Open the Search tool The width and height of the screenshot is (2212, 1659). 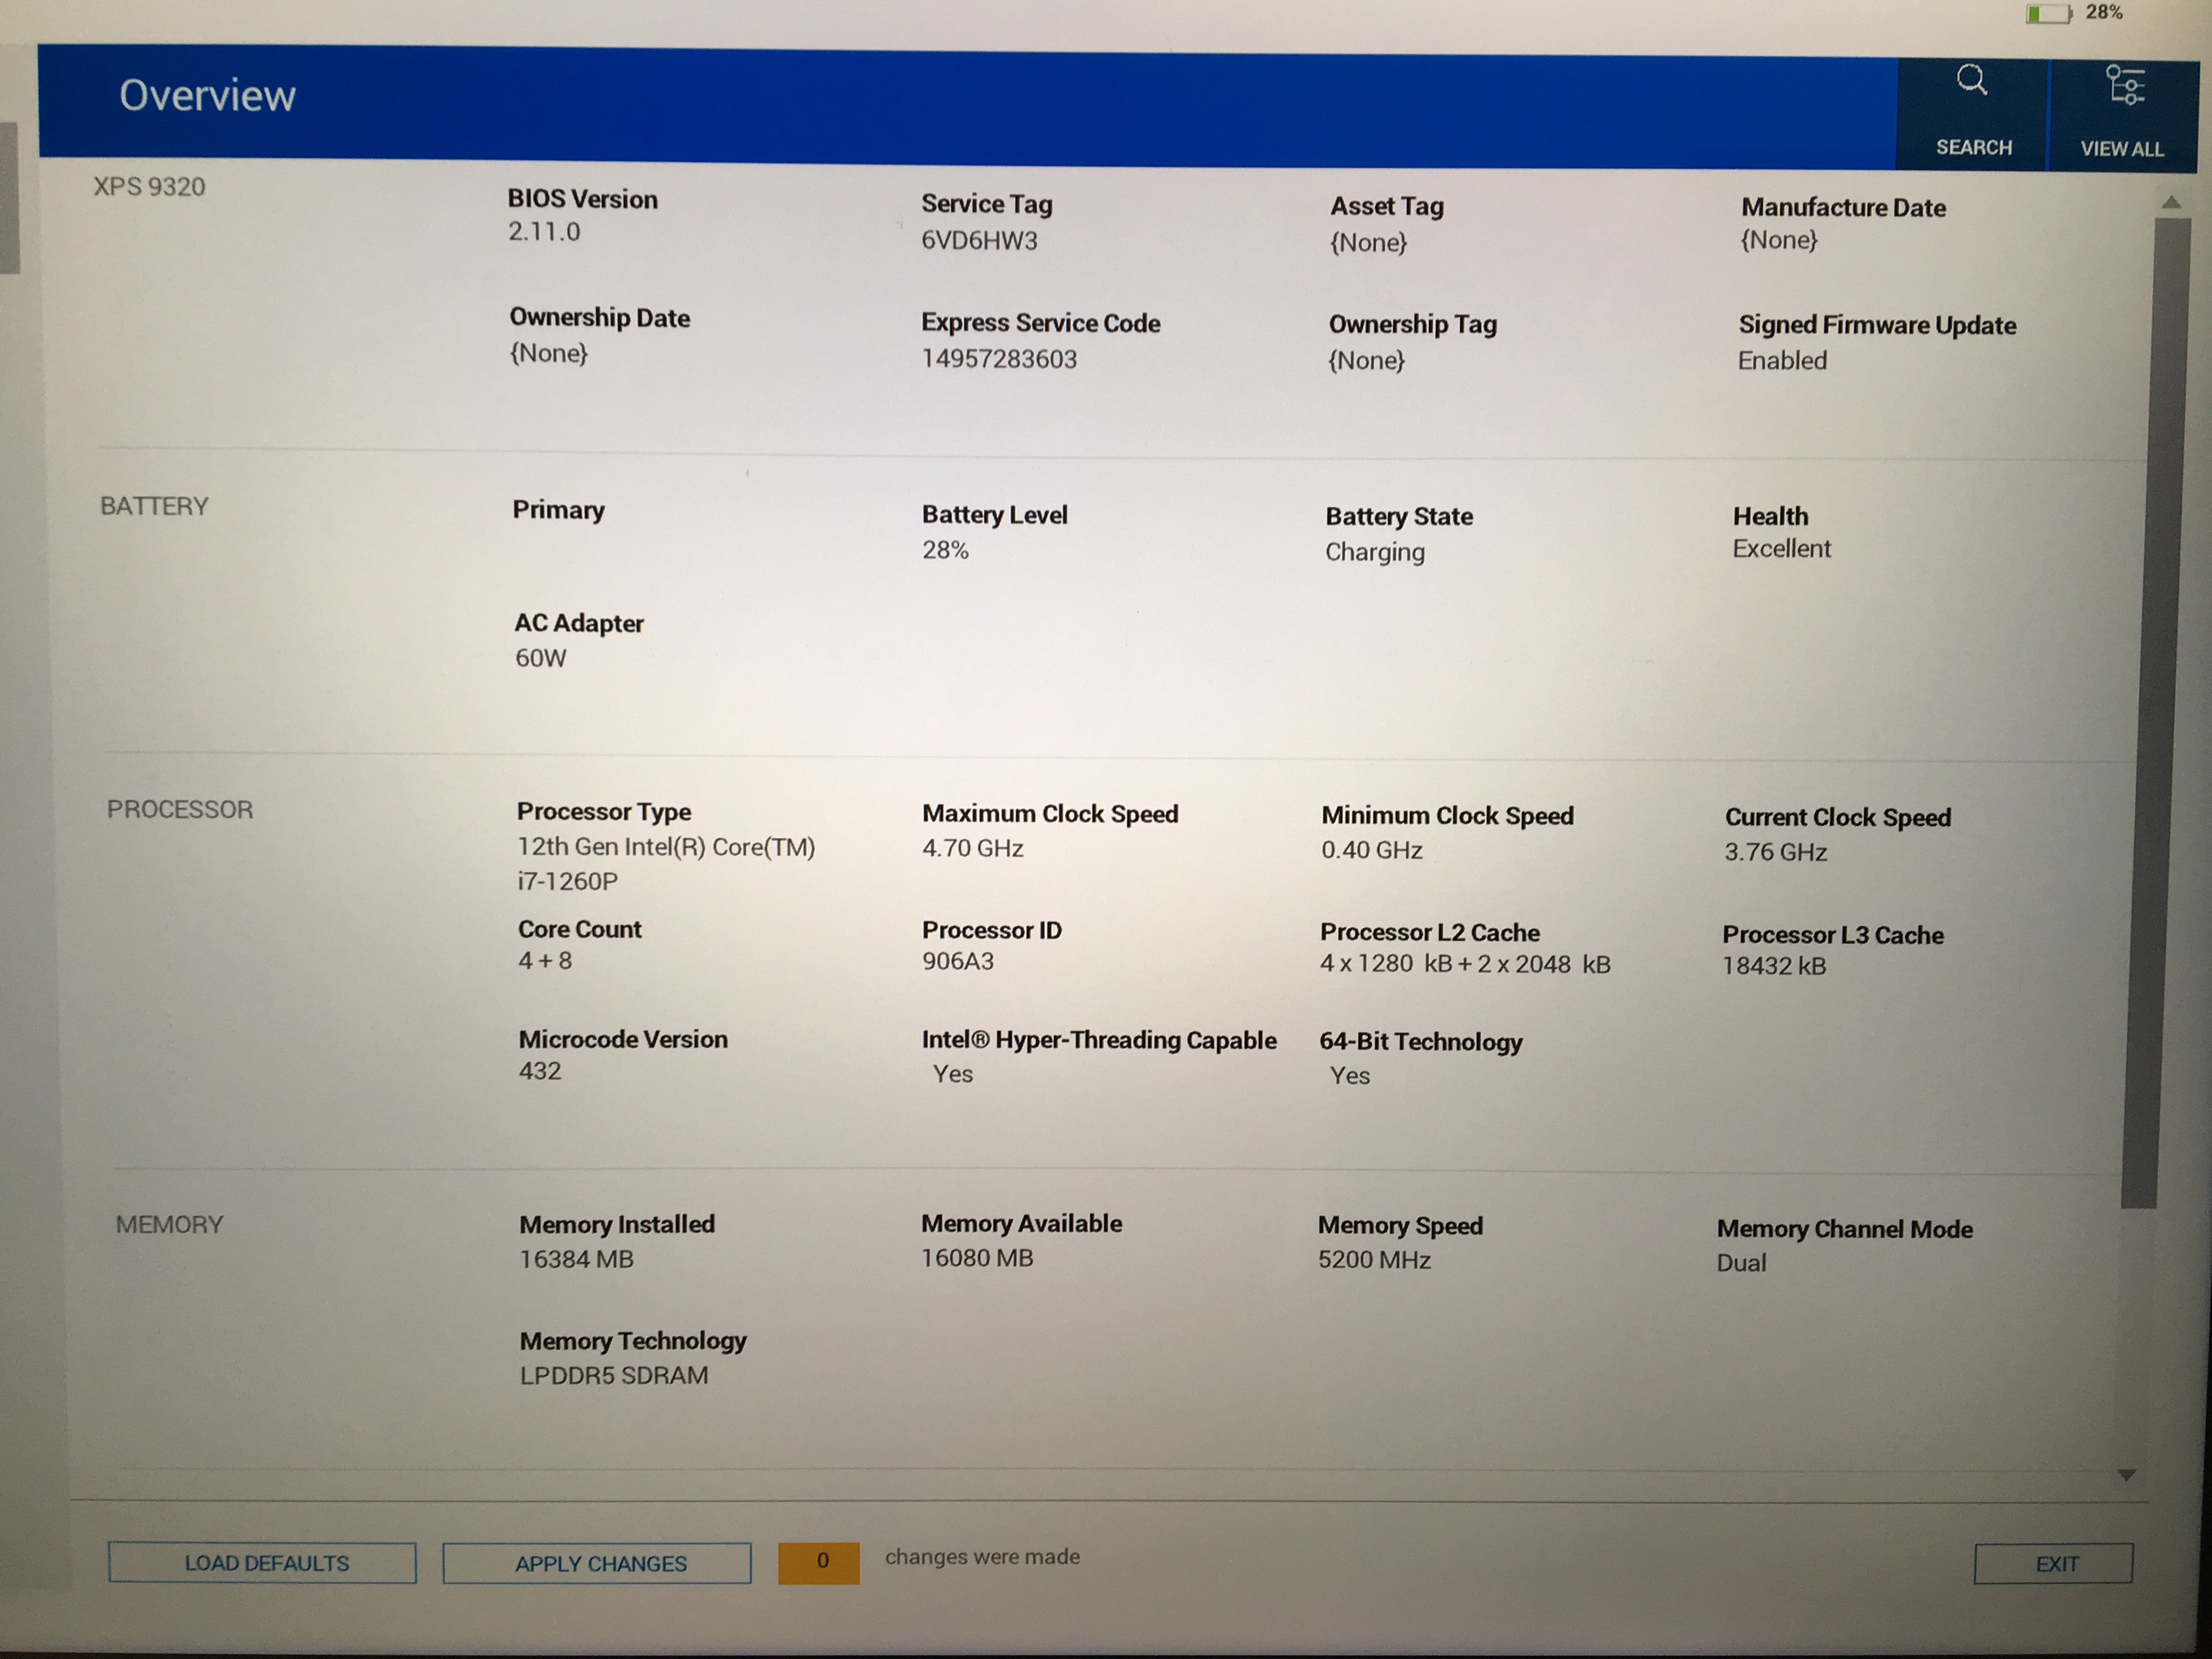(1972, 113)
